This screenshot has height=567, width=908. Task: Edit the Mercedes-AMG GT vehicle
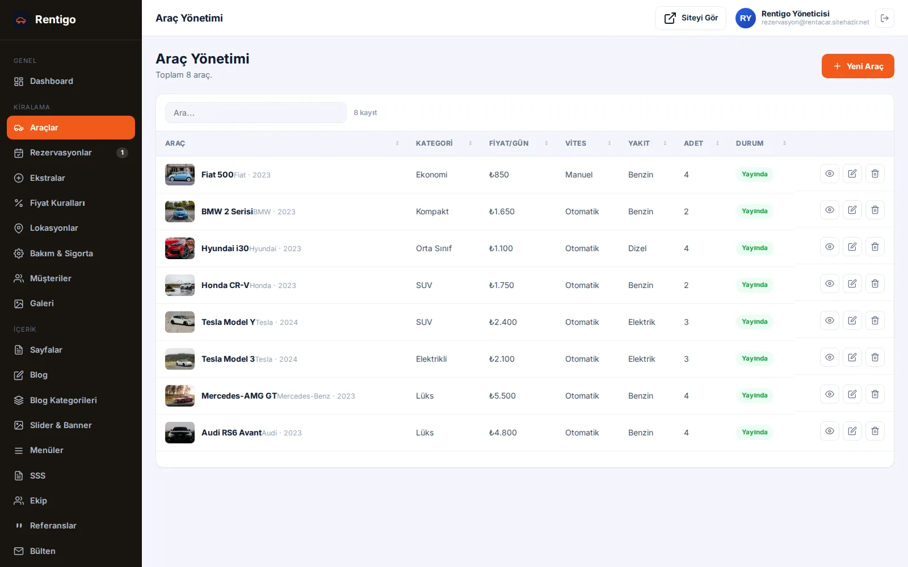tap(852, 395)
